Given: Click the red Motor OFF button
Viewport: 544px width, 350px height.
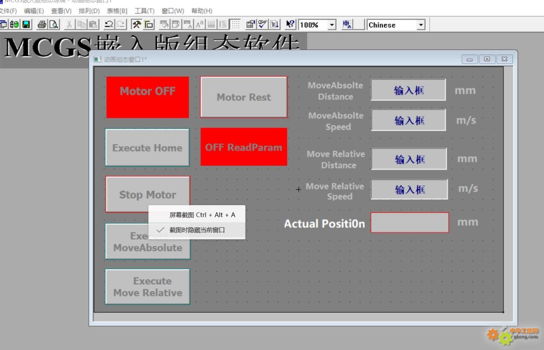Looking at the screenshot, I should [147, 97].
